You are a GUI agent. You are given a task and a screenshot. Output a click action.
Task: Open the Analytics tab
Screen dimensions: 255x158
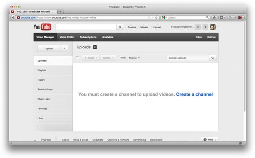(107, 37)
